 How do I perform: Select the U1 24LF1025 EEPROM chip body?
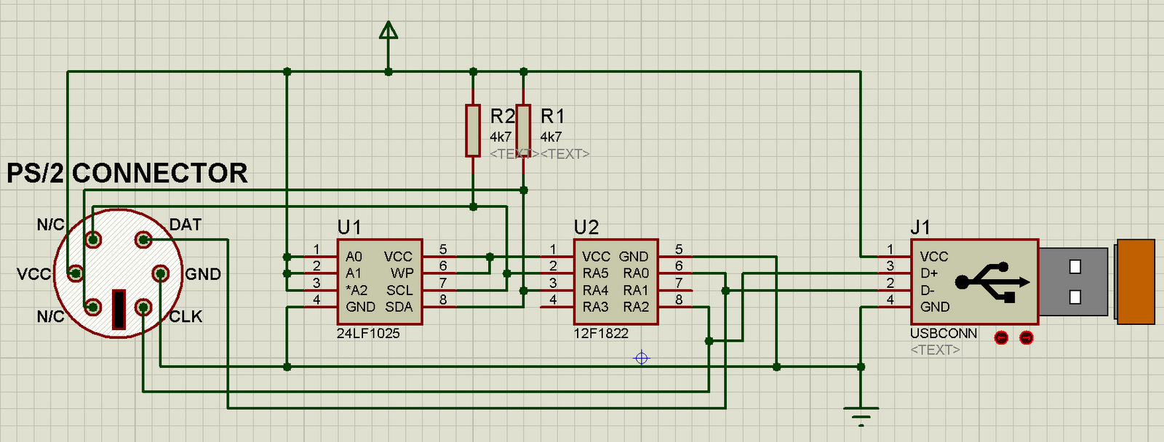(x=380, y=282)
